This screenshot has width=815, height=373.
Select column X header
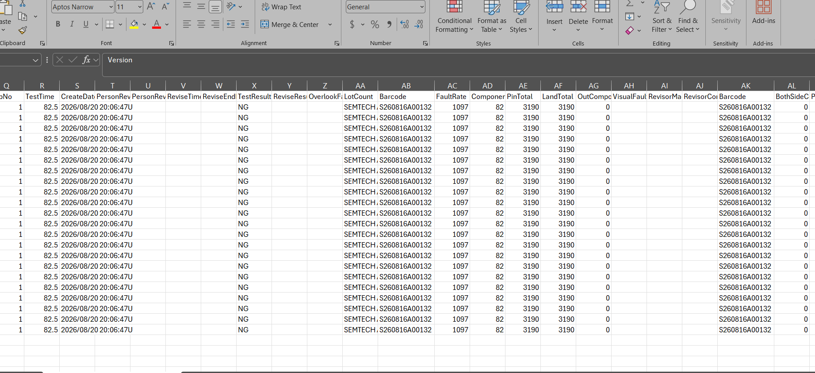pos(254,86)
